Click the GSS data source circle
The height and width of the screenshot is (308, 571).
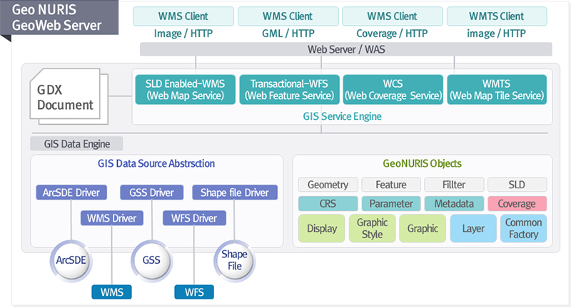click(x=151, y=260)
